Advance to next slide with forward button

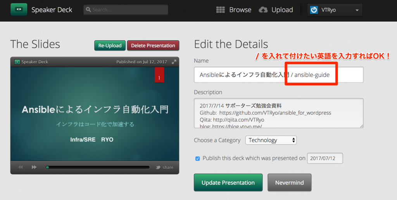click(x=34, y=167)
